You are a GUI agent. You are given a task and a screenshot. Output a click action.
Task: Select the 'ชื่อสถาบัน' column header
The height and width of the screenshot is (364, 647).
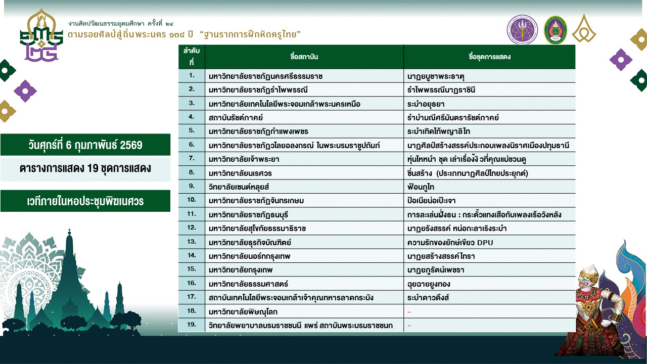[304, 57]
